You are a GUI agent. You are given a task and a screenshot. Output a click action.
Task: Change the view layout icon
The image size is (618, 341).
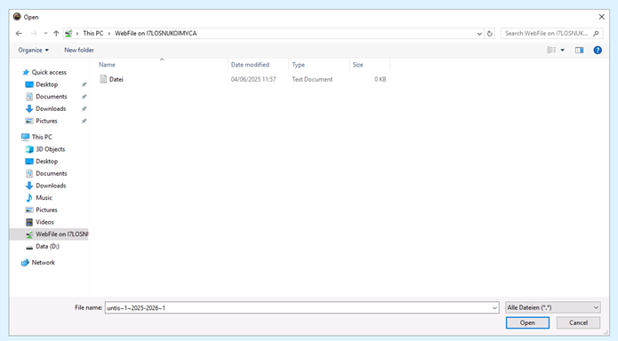[x=551, y=50]
